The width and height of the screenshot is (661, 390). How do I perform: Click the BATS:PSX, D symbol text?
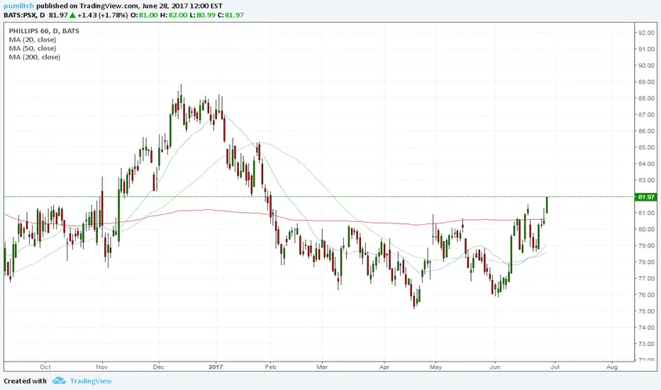tap(24, 15)
